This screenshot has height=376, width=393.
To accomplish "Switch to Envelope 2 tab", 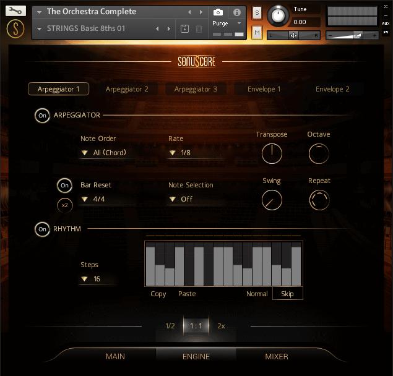I will coord(332,89).
